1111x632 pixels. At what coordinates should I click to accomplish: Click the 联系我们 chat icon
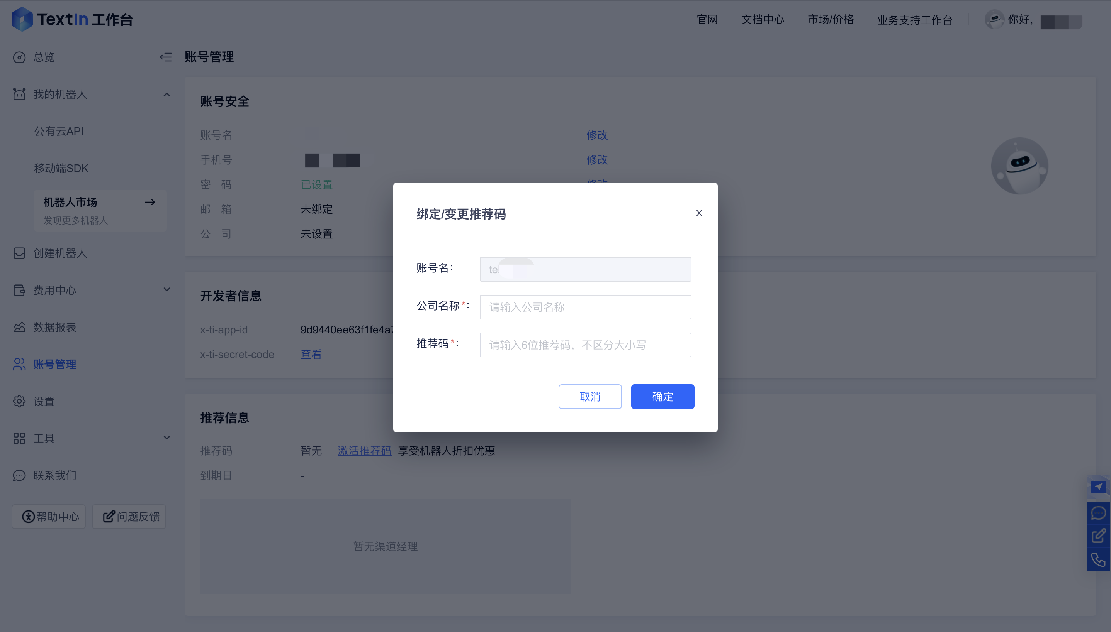(19, 475)
